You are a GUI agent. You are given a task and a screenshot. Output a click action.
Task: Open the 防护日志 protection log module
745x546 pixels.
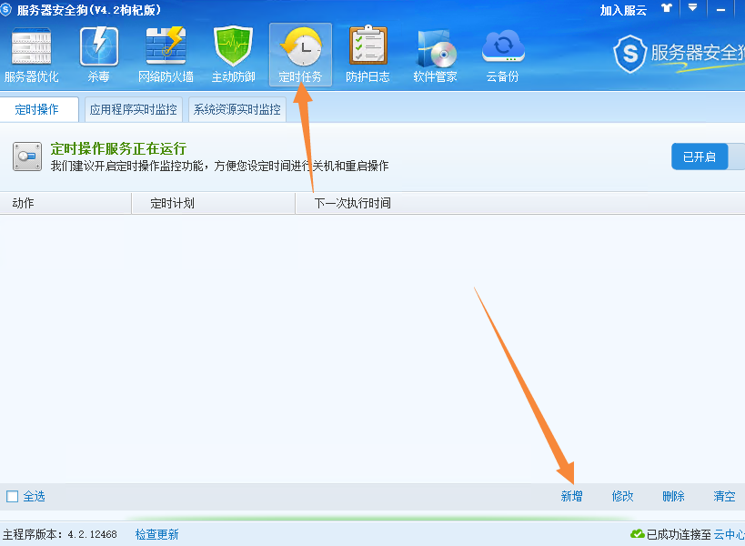[x=367, y=56]
